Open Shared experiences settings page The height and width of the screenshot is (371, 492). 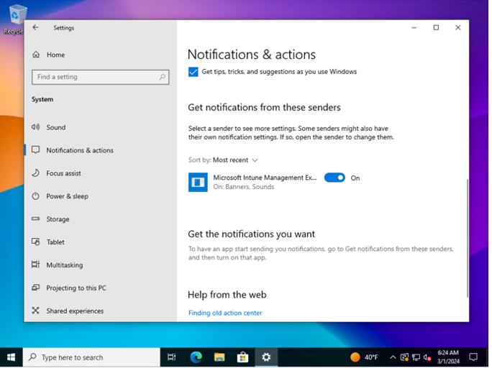coord(75,311)
